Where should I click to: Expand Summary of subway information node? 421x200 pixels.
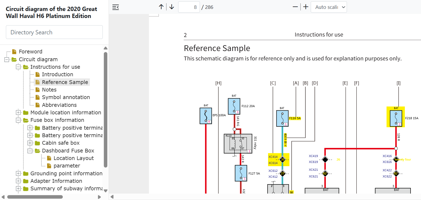(x=18, y=188)
